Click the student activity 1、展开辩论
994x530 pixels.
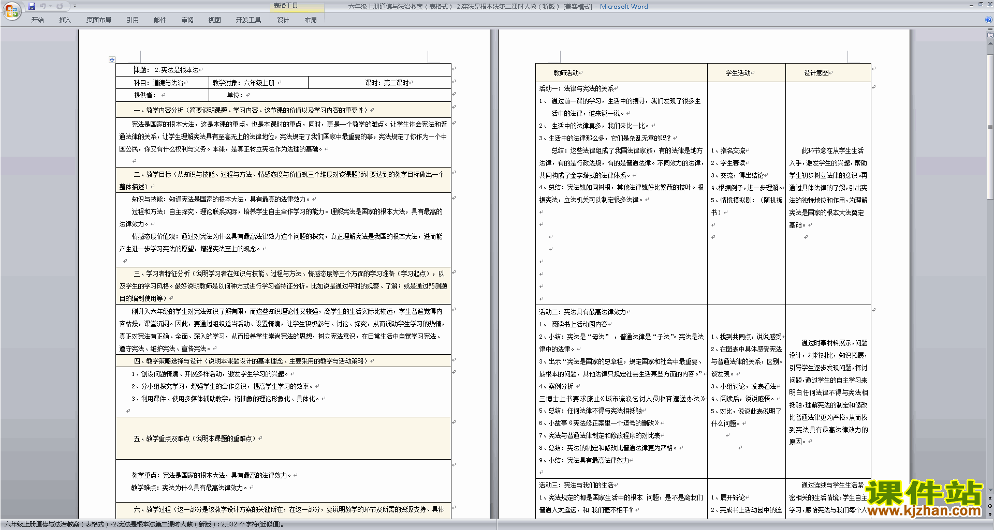(729, 497)
